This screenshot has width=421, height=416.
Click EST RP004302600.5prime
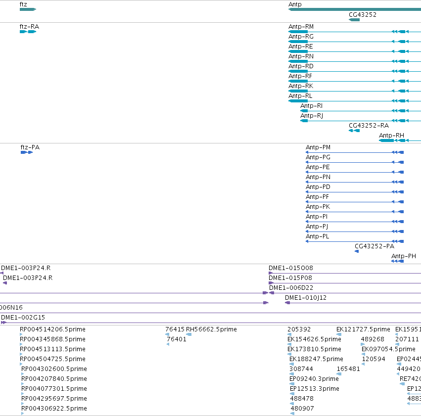coord(54,369)
